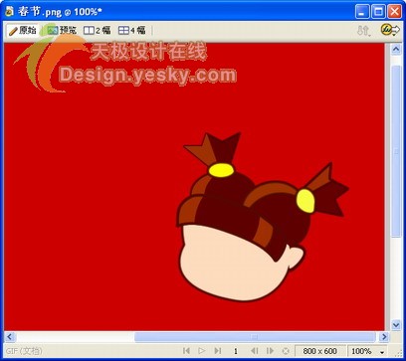
Task: Click the Play animation button
Action: coord(201,351)
